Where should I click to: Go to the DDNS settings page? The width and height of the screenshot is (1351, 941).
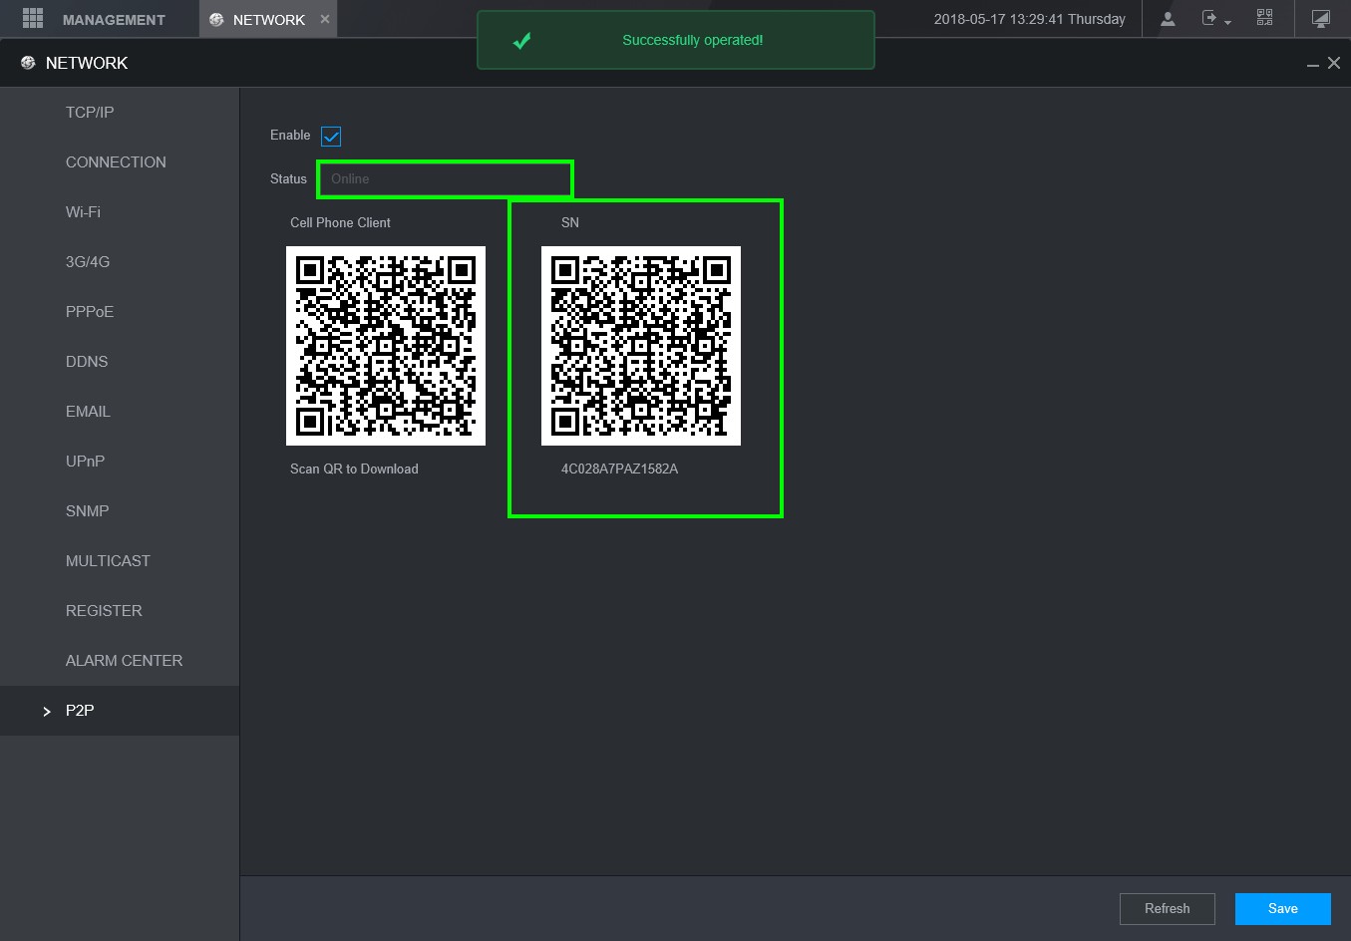coord(87,362)
